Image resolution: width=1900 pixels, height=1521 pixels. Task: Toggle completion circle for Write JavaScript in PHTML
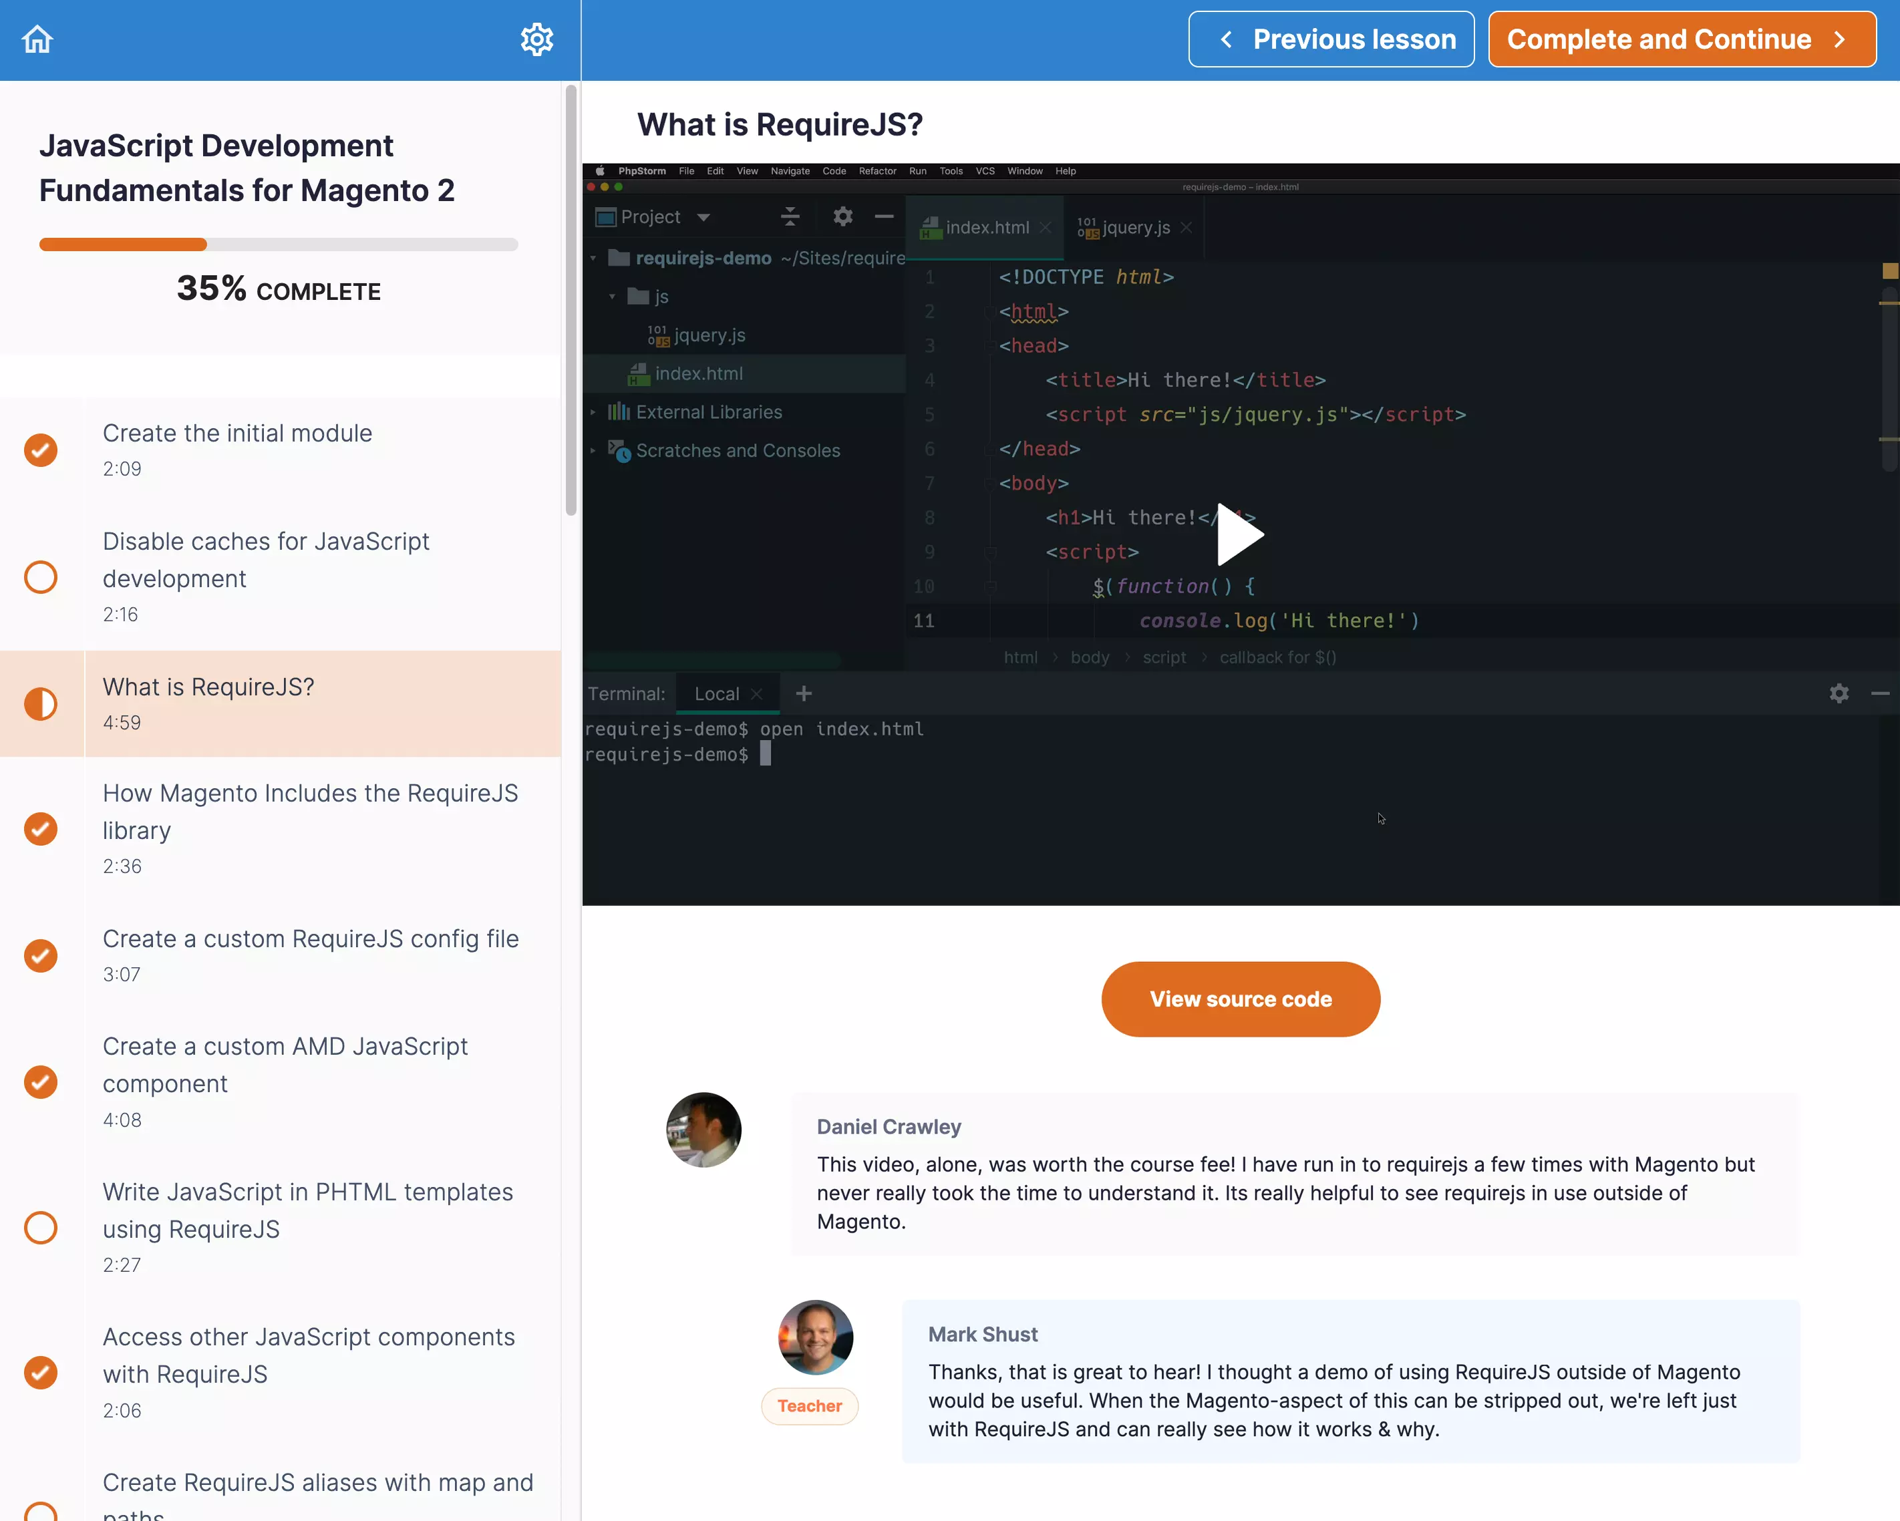41,1228
